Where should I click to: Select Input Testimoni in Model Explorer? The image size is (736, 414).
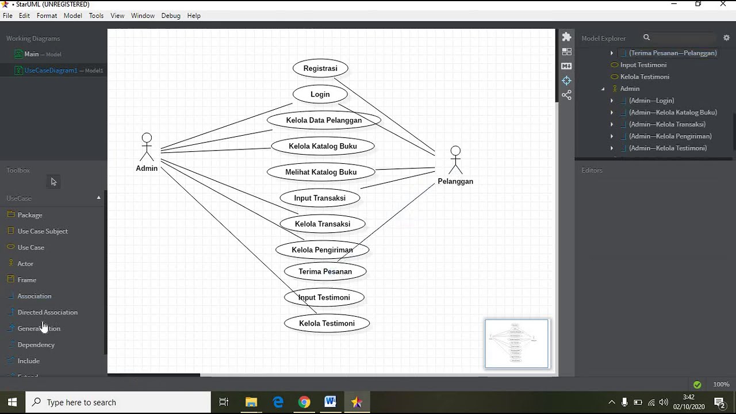643,65
